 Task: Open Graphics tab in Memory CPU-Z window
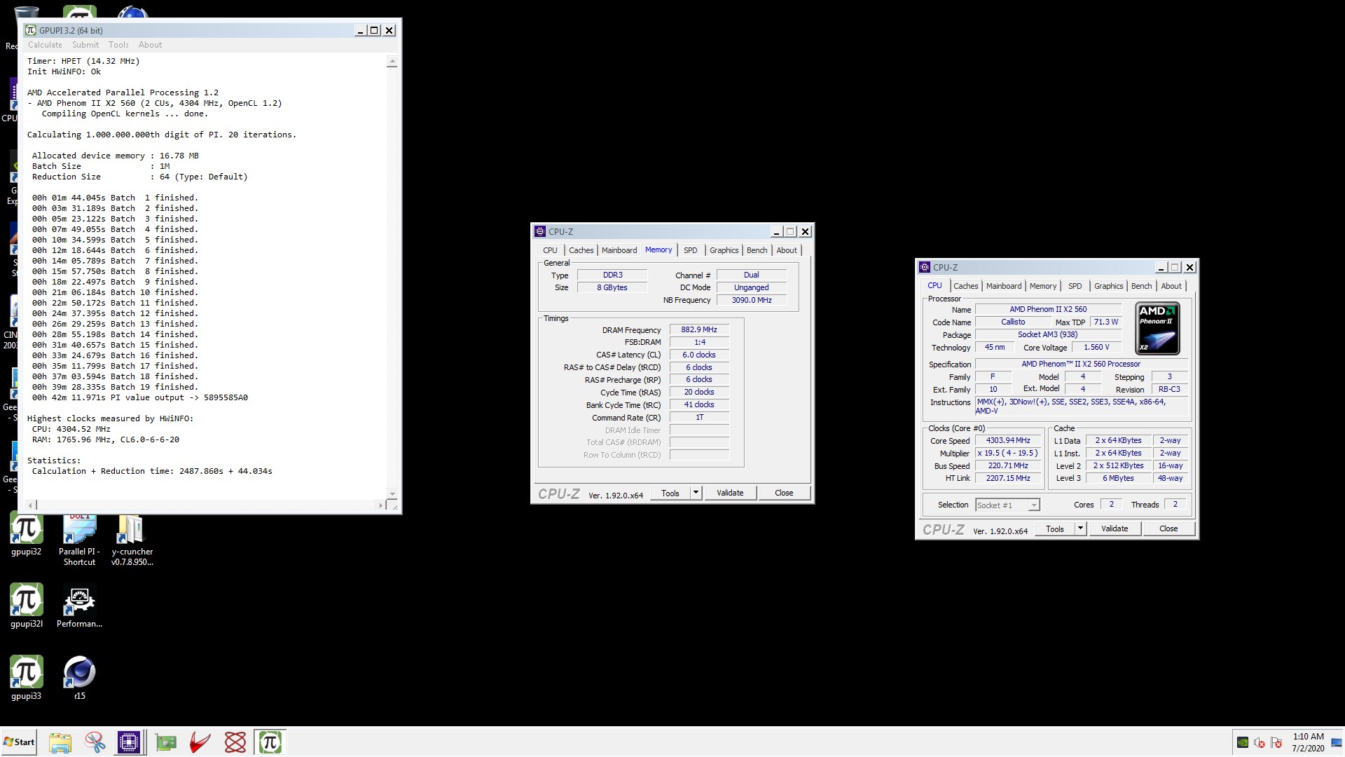[724, 250]
